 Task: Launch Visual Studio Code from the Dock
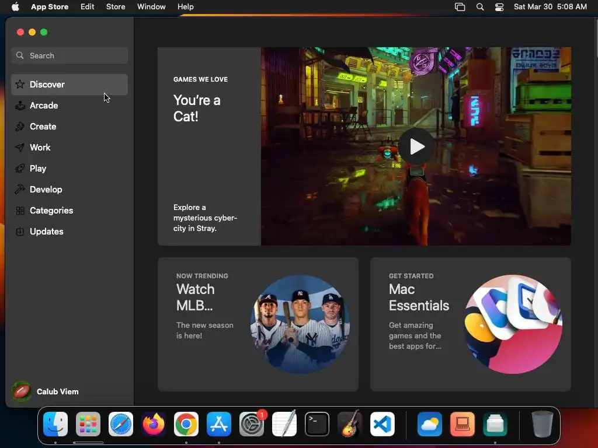(x=383, y=424)
